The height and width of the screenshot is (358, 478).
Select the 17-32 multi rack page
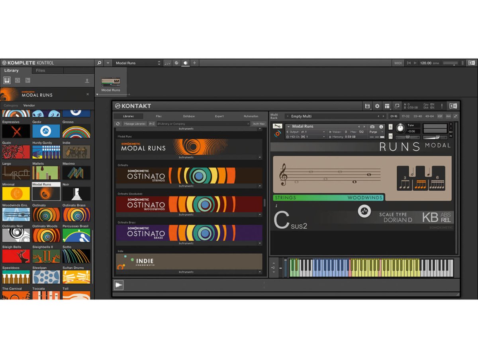coord(406,116)
